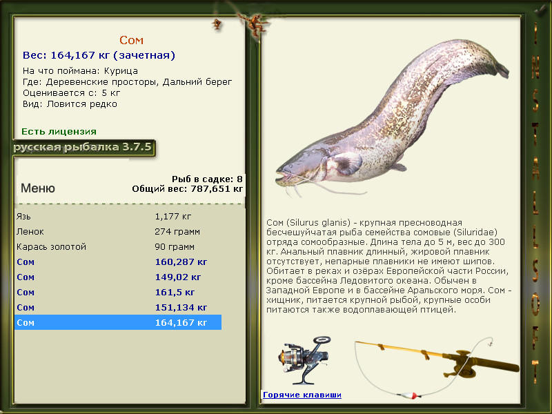
Task: Click the top-right corner checkmark icon
Action: [541, 10]
